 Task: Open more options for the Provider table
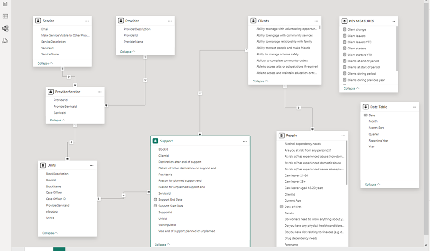click(x=170, y=21)
